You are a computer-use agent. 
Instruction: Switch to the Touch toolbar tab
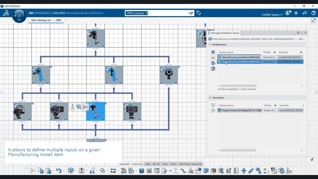[x=173, y=164]
